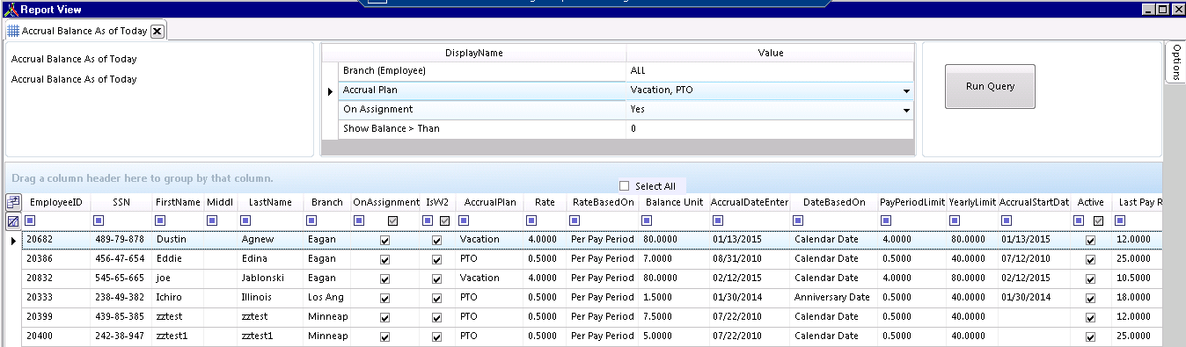Click the field chooser icon beside the EmployeeID header
This screenshot has height=347, width=1186.
point(13,202)
